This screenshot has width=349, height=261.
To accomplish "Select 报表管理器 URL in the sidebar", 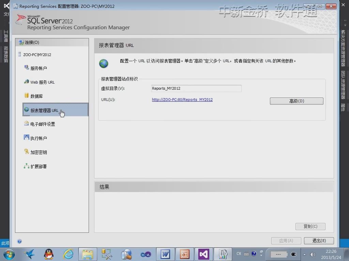I will tap(56, 110).
